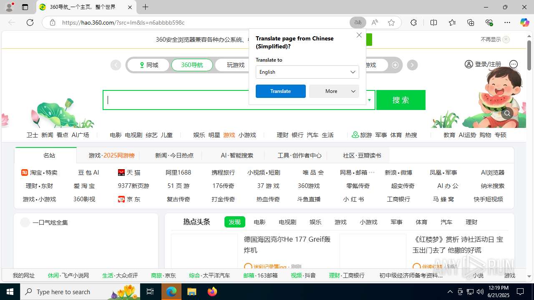Open Task View on taskbar
Image resolution: width=534 pixels, height=300 pixels.
point(150,292)
